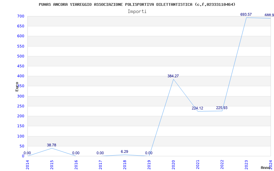Select the 224.12 value label
274x171 pixels.
pos(197,108)
